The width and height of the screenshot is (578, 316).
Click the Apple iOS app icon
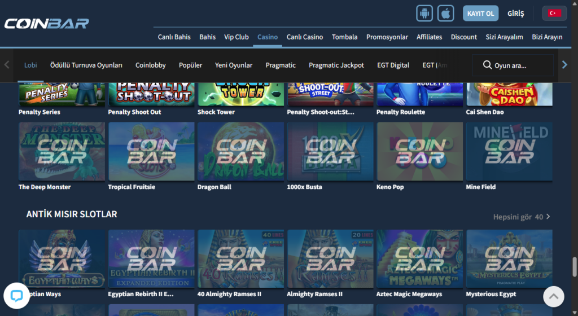tap(446, 13)
